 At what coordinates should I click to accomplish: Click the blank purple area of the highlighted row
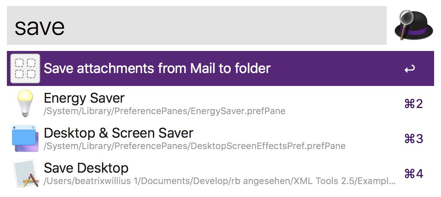[x=336, y=68]
